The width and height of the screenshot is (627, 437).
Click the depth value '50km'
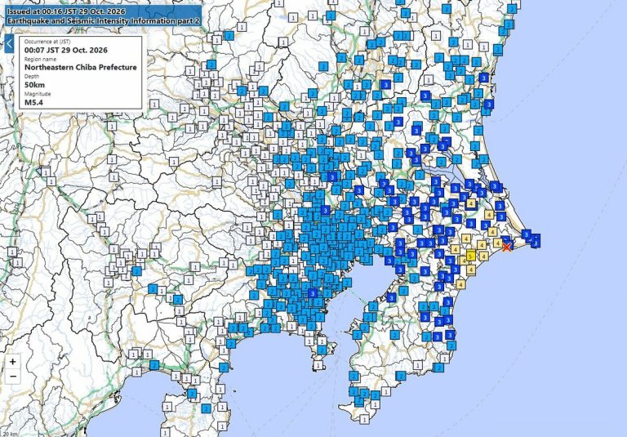point(35,85)
